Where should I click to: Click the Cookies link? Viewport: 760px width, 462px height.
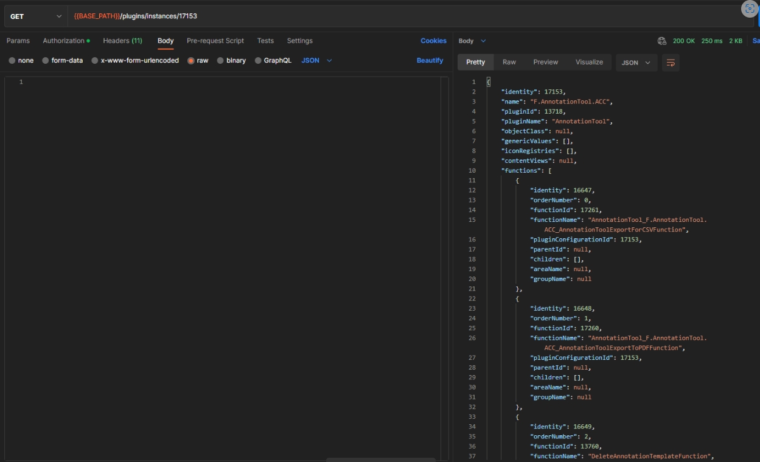point(433,41)
